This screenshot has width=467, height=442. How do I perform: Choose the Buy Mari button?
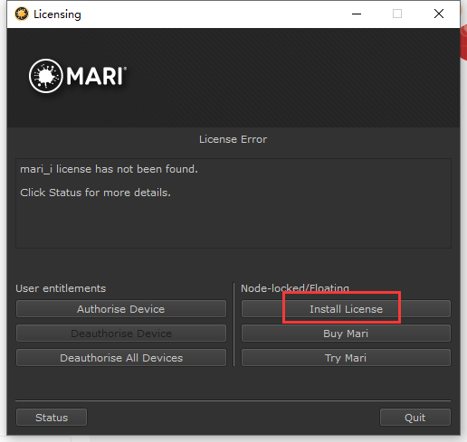(x=346, y=334)
